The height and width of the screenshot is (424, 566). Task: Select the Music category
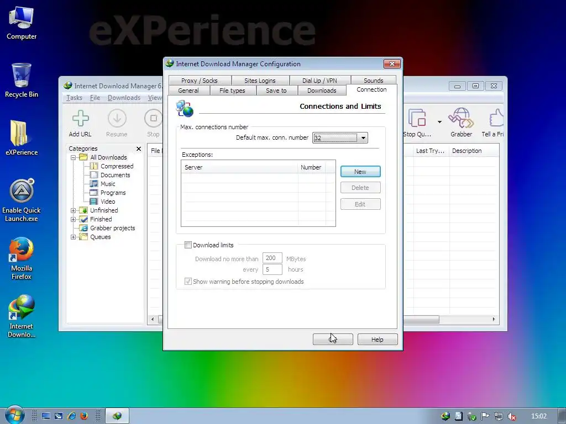(108, 184)
